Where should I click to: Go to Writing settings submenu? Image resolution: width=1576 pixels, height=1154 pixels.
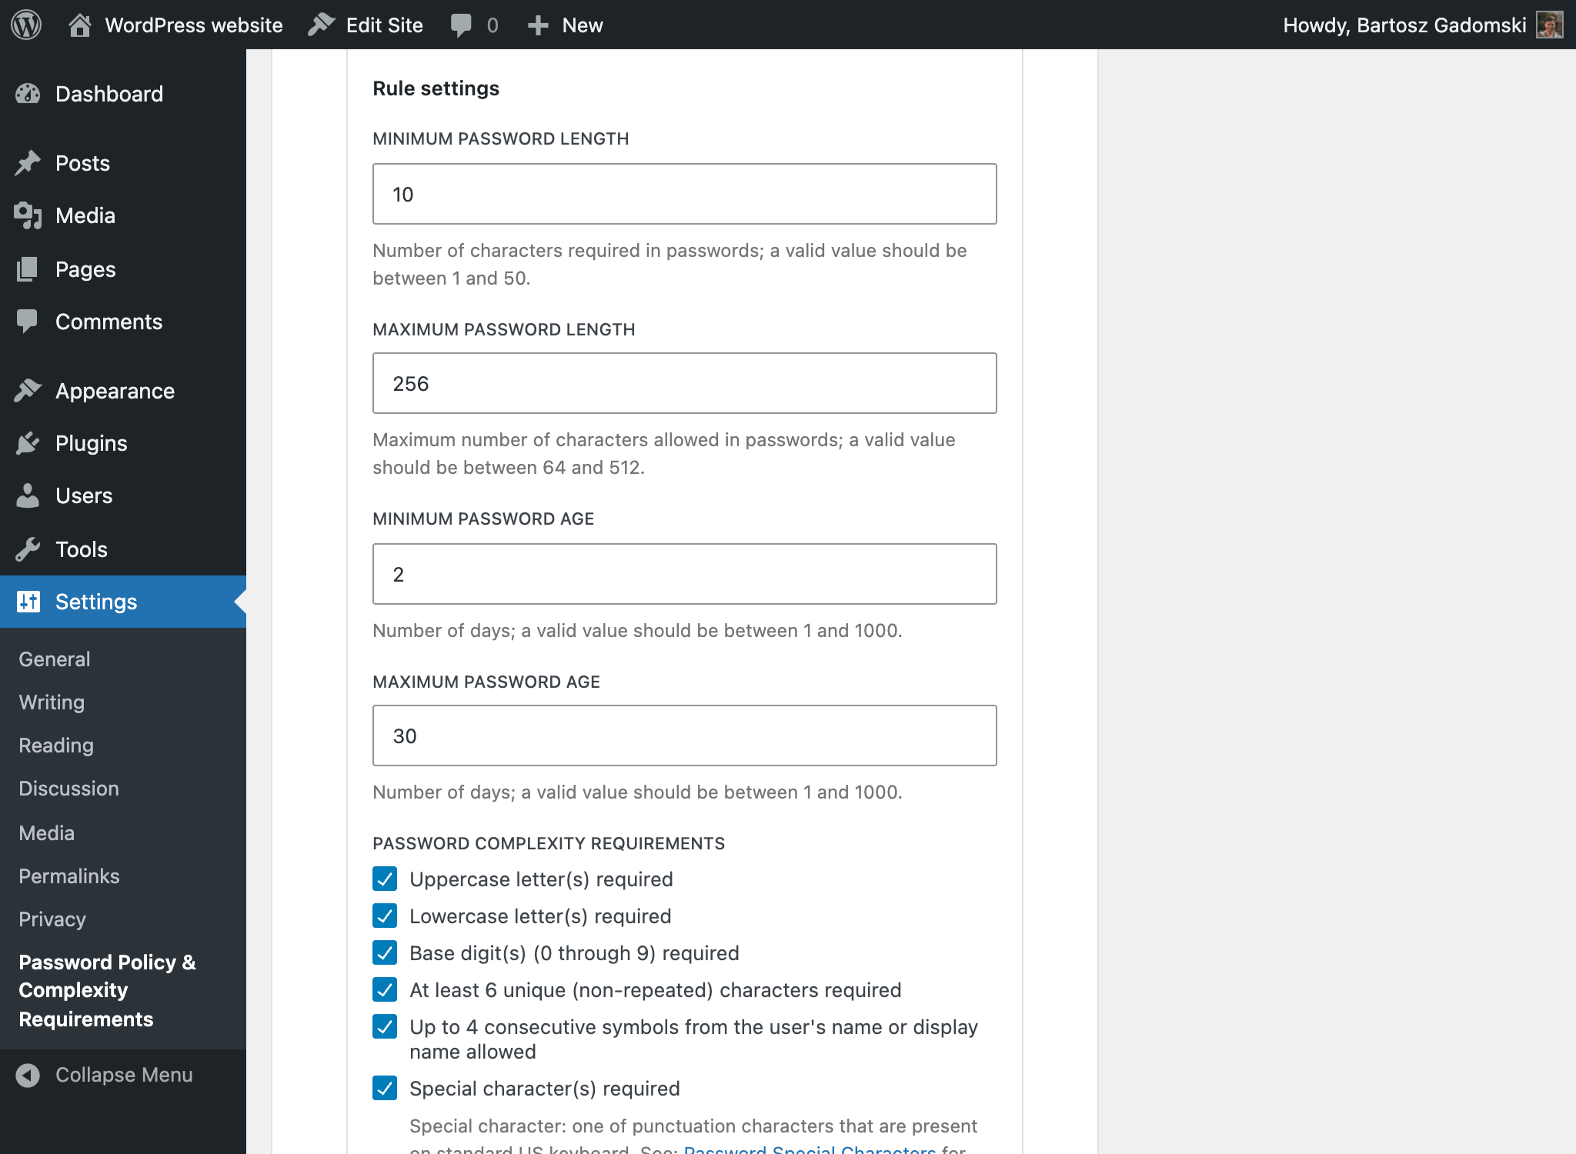tap(52, 702)
